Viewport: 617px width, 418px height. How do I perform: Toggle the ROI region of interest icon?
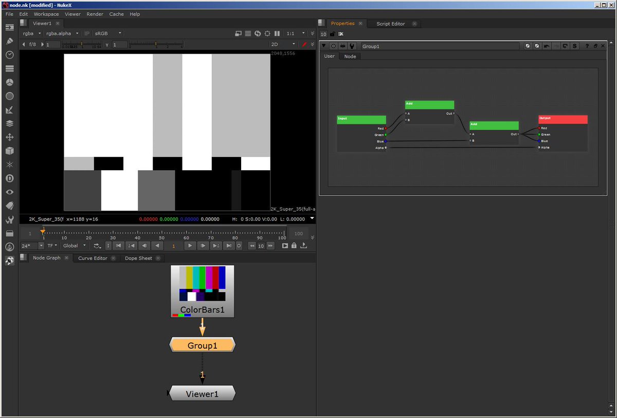pyautogui.click(x=267, y=33)
